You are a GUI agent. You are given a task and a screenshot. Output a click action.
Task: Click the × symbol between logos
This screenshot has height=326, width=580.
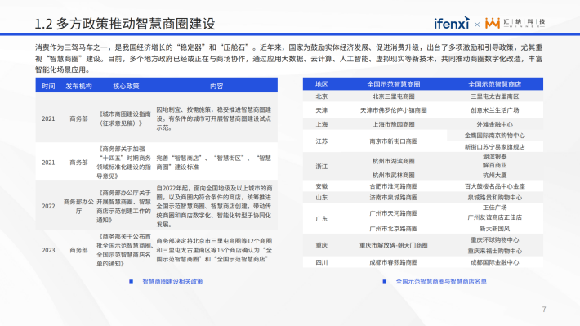(x=477, y=25)
